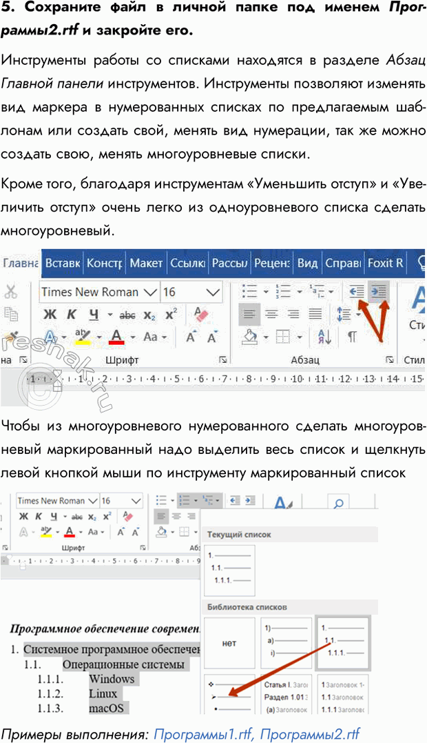Toggle Align Left in ribbon showing tabs

click(249, 314)
